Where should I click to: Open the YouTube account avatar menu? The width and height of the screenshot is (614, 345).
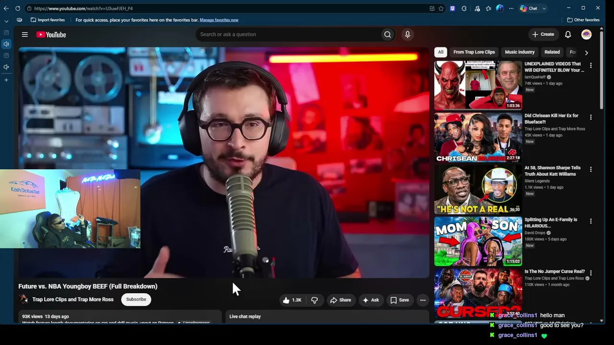tap(586, 34)
